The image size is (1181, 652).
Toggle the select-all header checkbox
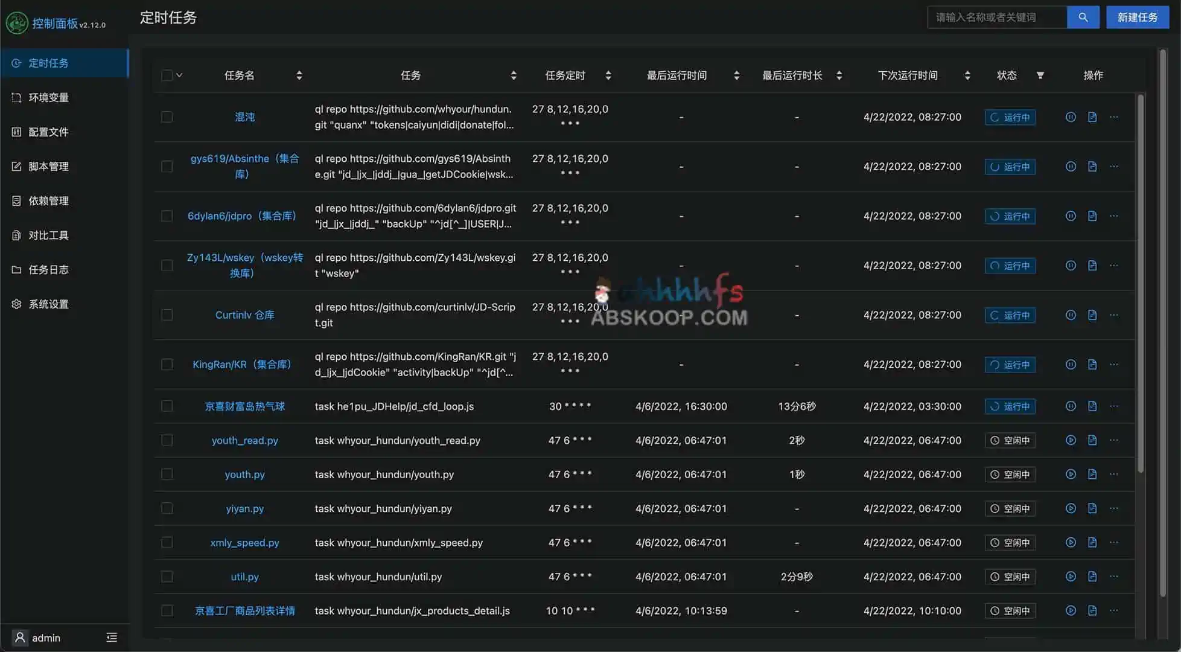[167, 75]
